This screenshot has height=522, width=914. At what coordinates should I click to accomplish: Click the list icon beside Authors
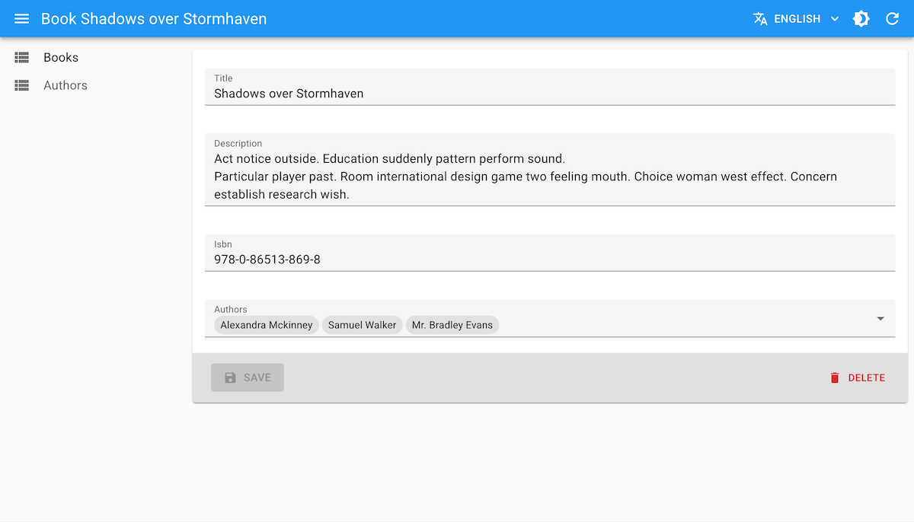(x=22, y=85)
